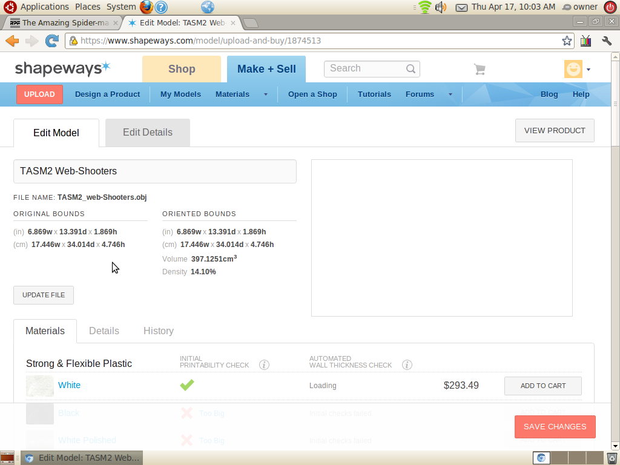Screen dimensions: 620x465
Task: Open the browser wrench menu
Action: 607,41
